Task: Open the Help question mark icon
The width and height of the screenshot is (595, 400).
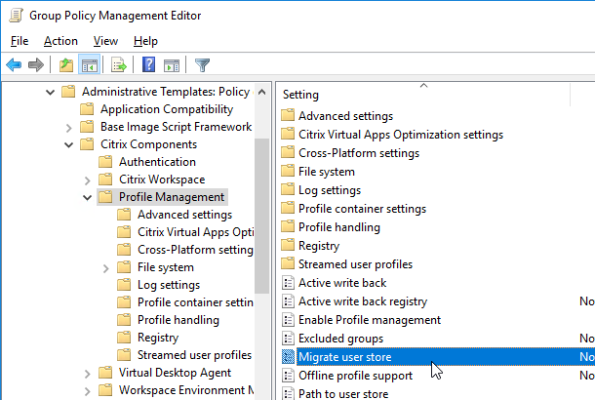Action: [148, 64]
